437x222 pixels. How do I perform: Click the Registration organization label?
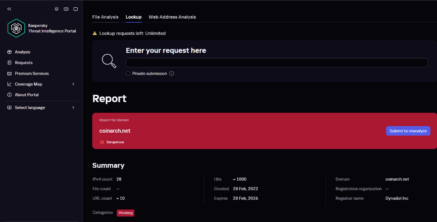click(359, 189)
